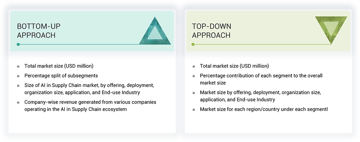
Task: Click 'Total market size' in Top-Down card
Action: tap(234, 66)
